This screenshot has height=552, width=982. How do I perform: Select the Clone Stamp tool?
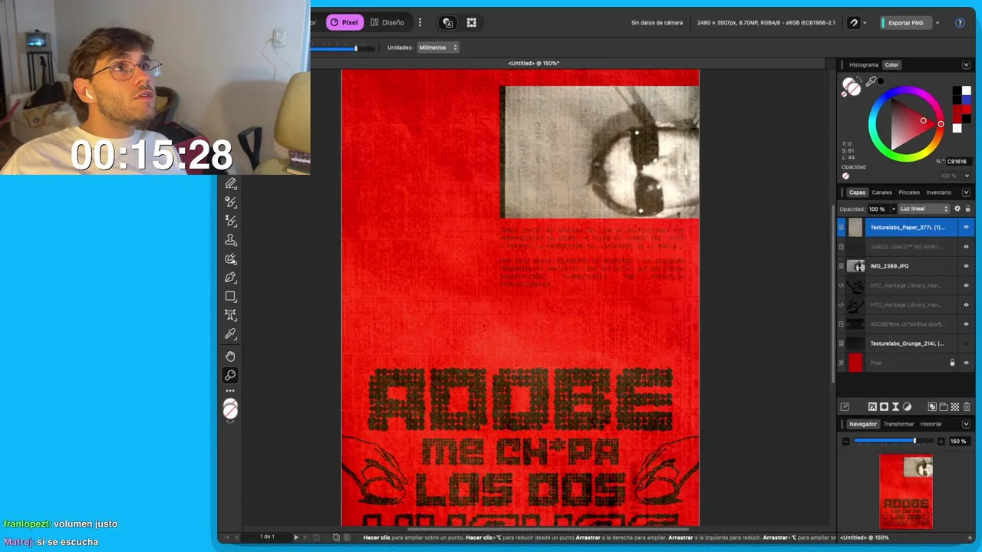[230, 240]
